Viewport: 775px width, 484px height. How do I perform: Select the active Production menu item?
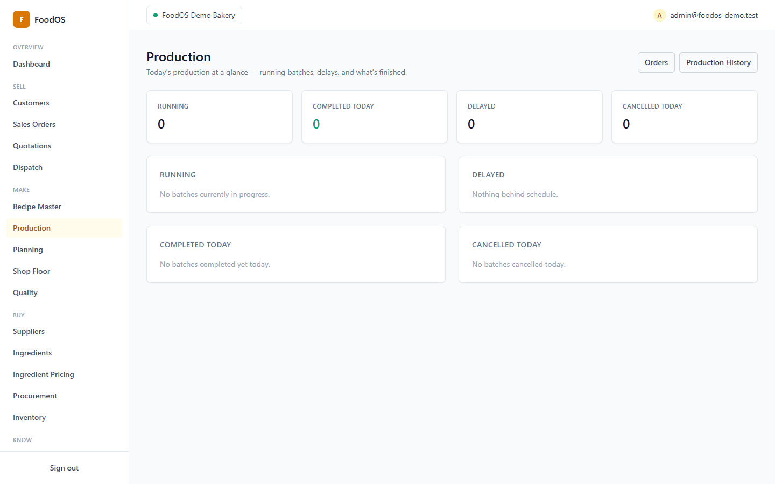coord(64,228)
